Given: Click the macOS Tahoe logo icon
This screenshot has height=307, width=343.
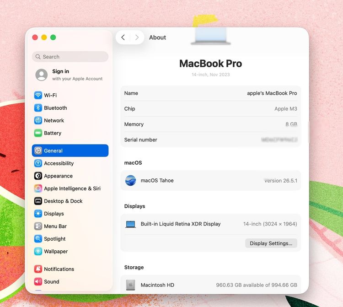Looking at the screenshot, I should [131, 181].
